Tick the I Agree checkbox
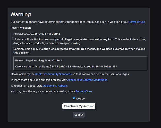Screen dimensions: 161x128 click(x=74, y=98)
